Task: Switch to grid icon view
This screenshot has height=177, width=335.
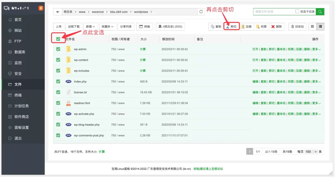Action: pos(312,26)
